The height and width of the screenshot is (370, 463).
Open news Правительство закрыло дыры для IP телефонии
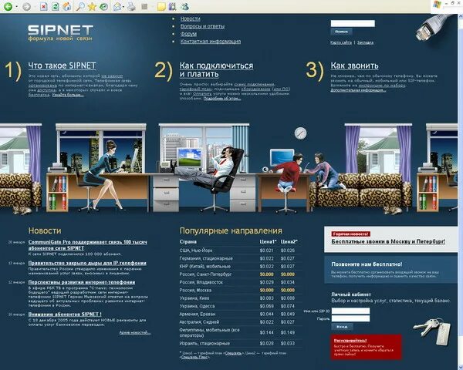coord(87,263)
